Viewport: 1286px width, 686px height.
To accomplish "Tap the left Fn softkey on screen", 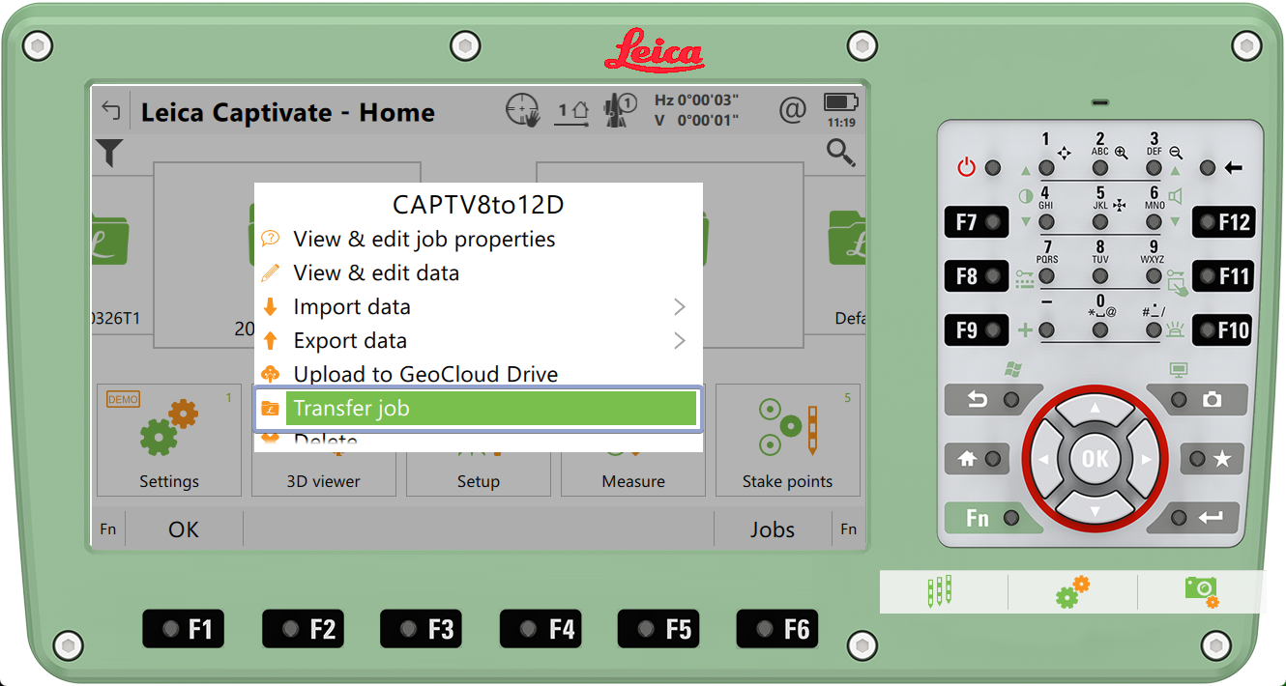I will 107,529.
